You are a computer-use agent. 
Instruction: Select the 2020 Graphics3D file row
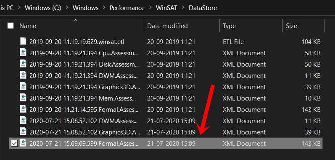click(166, 132)
